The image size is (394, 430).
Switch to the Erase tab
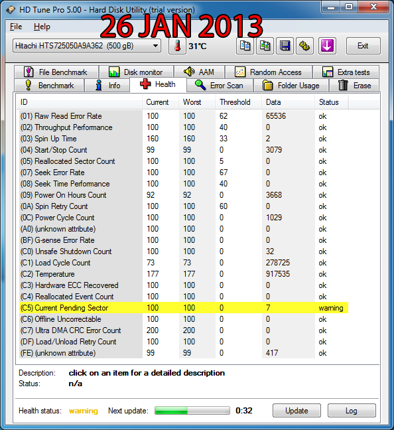(x=354, y=86)
